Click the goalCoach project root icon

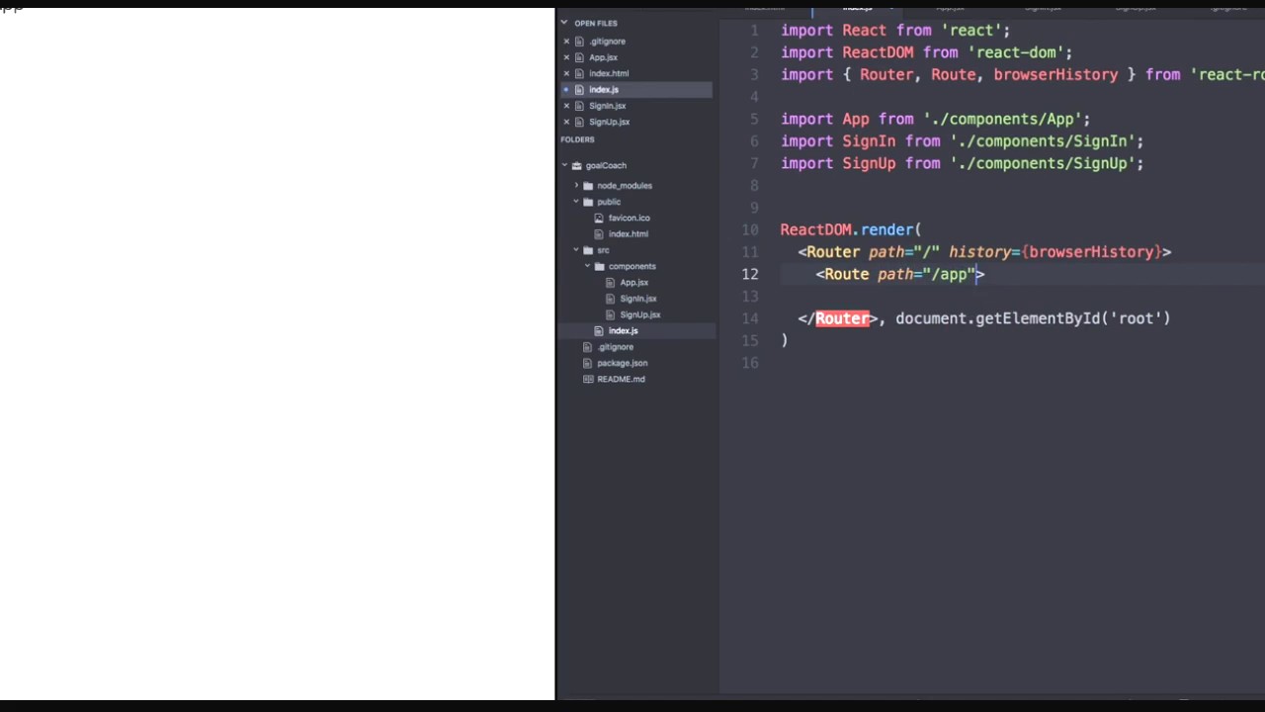pyautogui.click(x=577, y=165)
